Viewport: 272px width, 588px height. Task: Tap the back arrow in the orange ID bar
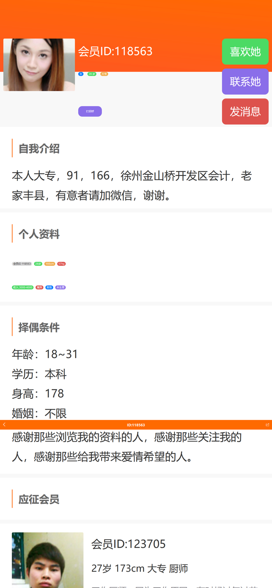[x=4, y=425]
